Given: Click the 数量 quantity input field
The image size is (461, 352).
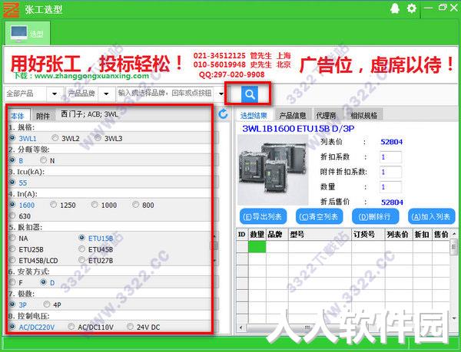Looking at the screenshot, I should [x=391, y=187].
